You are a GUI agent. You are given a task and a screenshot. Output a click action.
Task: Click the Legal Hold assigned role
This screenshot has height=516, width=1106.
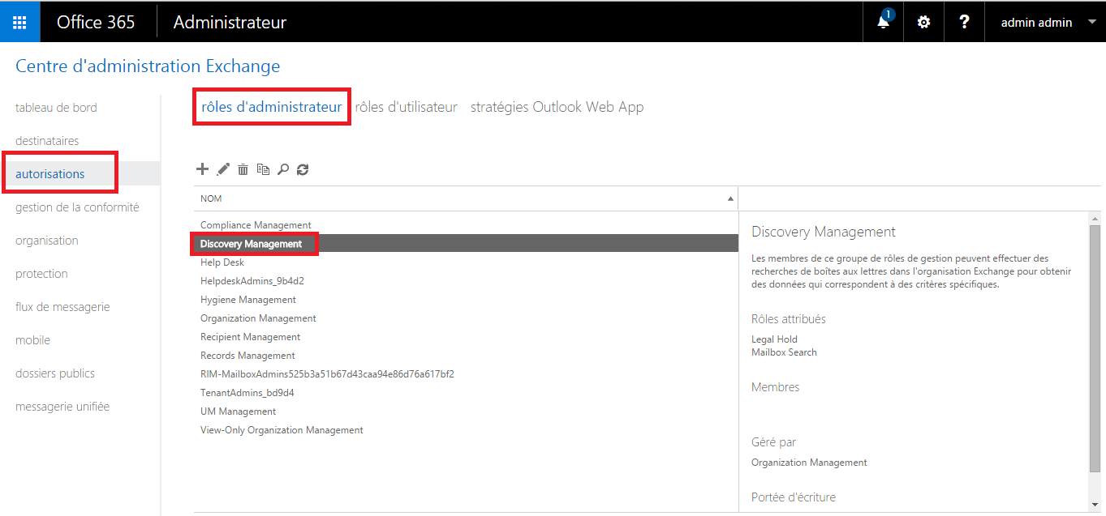tap(775, 339)
